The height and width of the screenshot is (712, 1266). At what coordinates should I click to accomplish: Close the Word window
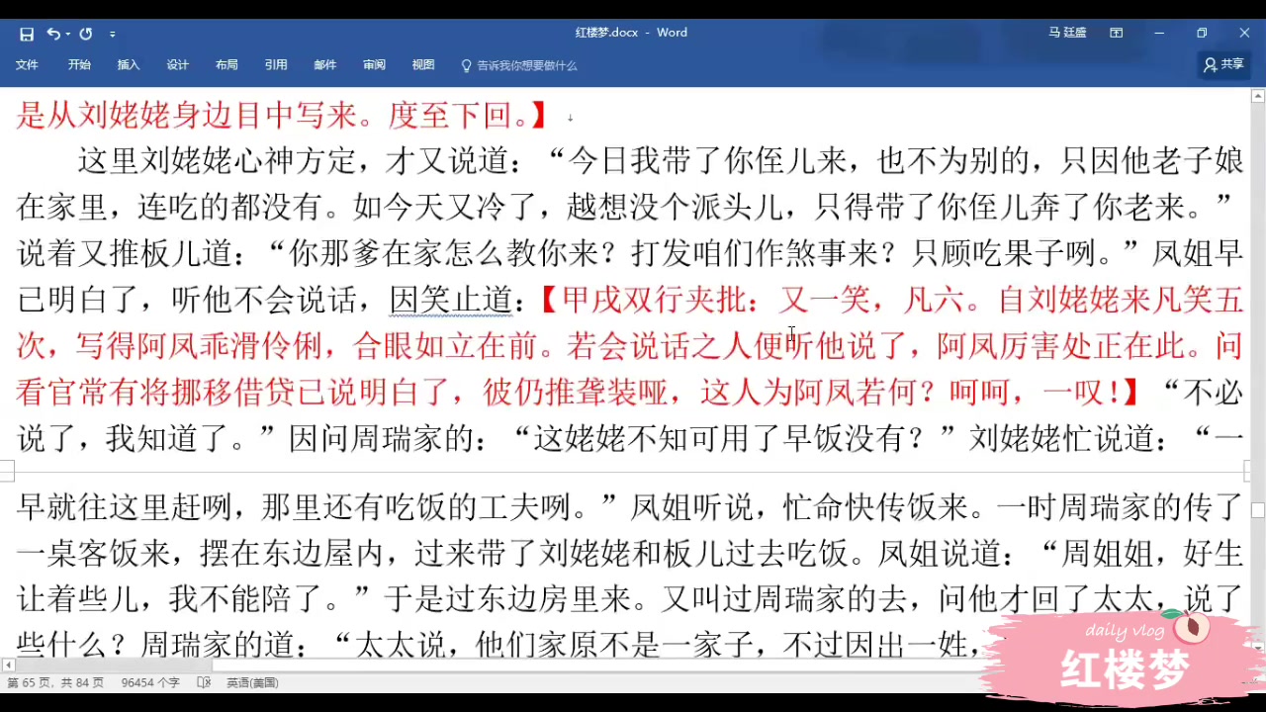pyautogui.click(x=1244, y=33)
